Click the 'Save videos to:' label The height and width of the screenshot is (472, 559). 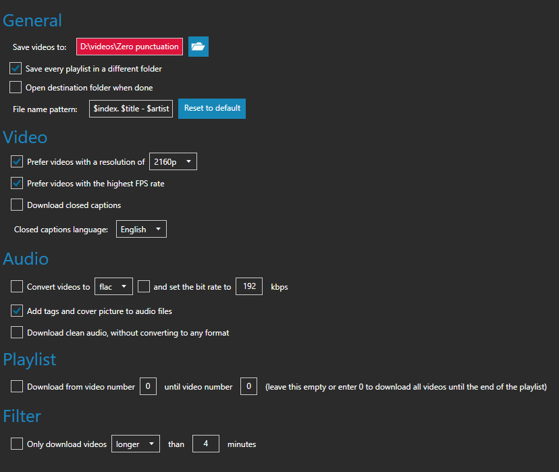[x=40, y=47]
